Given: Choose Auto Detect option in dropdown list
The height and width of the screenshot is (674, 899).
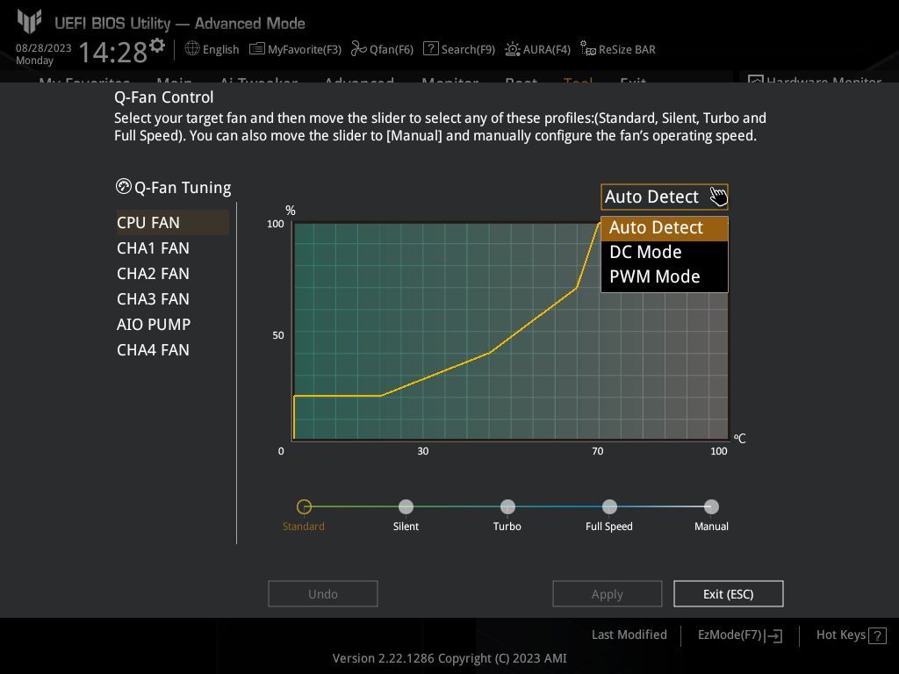Looking at the screenshot, I should (664, 228).
